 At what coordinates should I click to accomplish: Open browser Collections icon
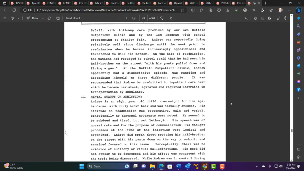pyautogui.click(x=210, y=10)
